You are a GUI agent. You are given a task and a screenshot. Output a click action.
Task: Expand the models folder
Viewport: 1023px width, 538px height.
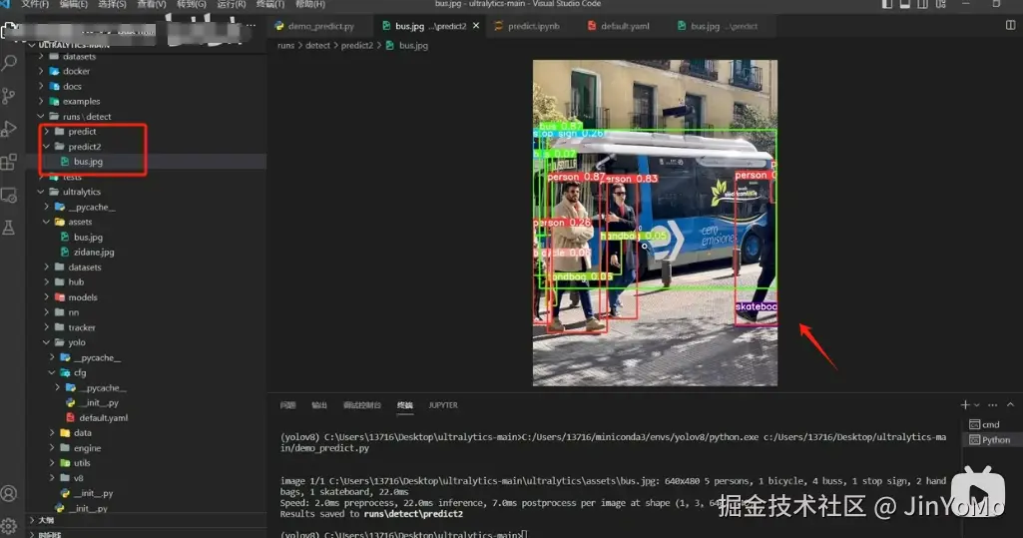46,297
